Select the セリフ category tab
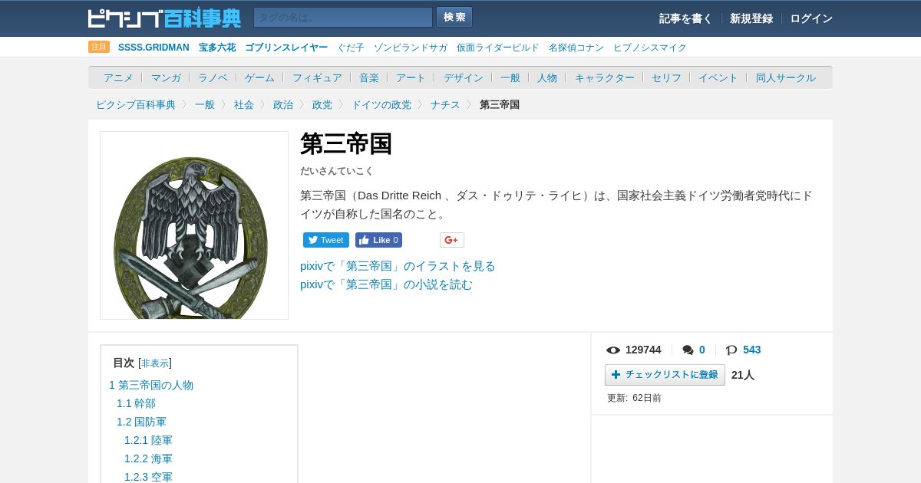 [x=666, y=77]
